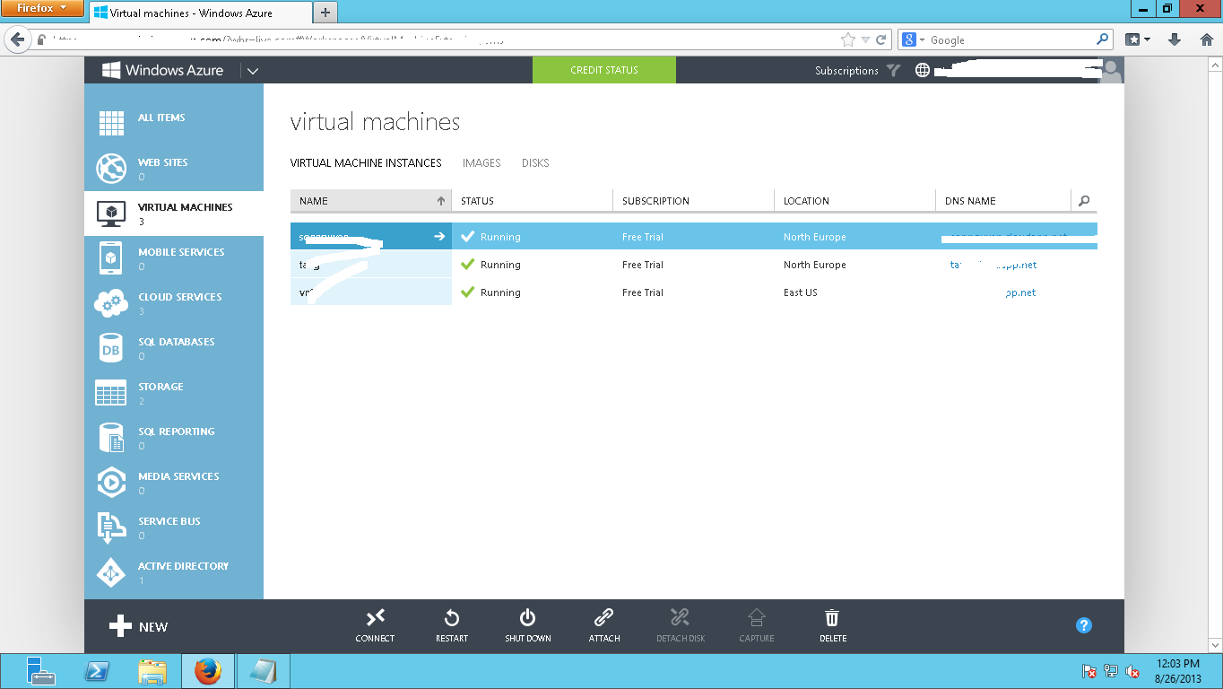Open the second VM's DNS name link
Image resolution: width=1223 pixels, height=689 pixels.
coord(993,265)
